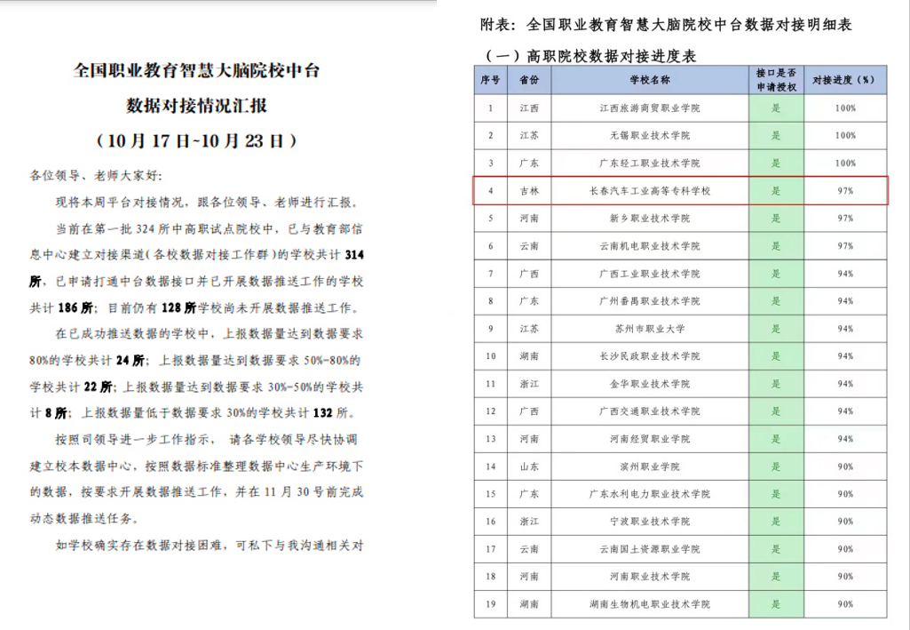Click the "省份" column header
Viewport: 910px width, 630px height.
click(529, 80)
